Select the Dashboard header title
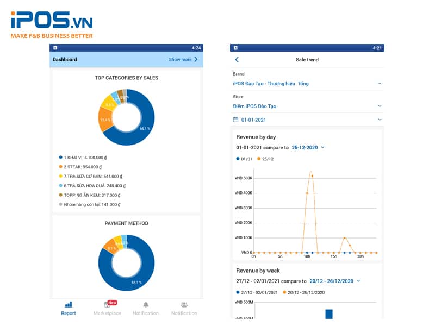 point(65,59)
